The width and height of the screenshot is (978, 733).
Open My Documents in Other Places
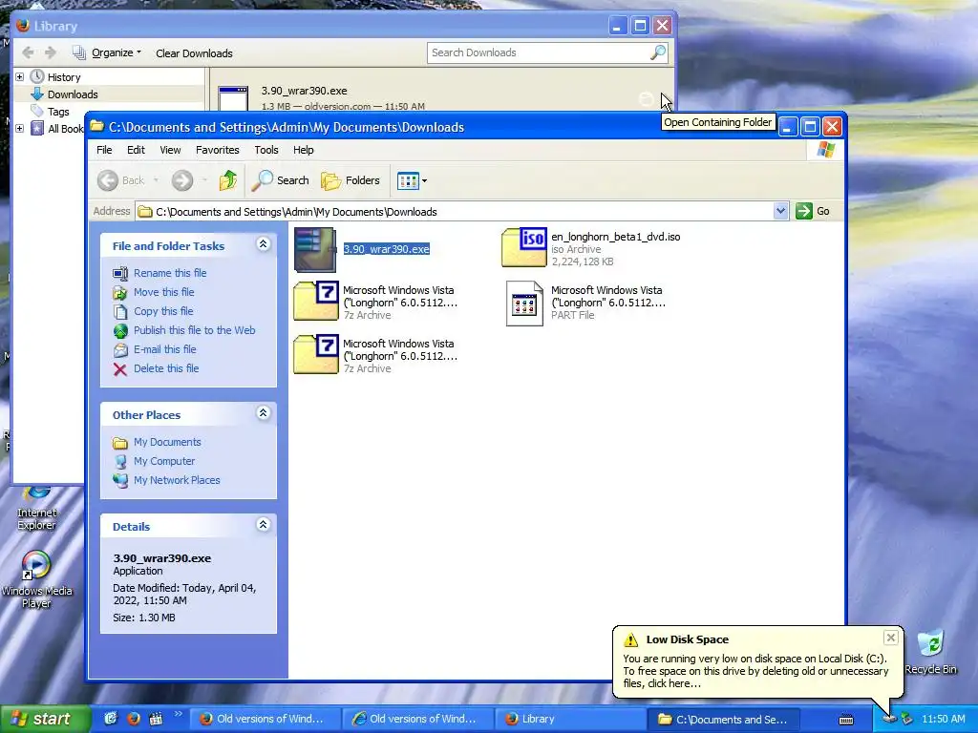click(167, 442)
